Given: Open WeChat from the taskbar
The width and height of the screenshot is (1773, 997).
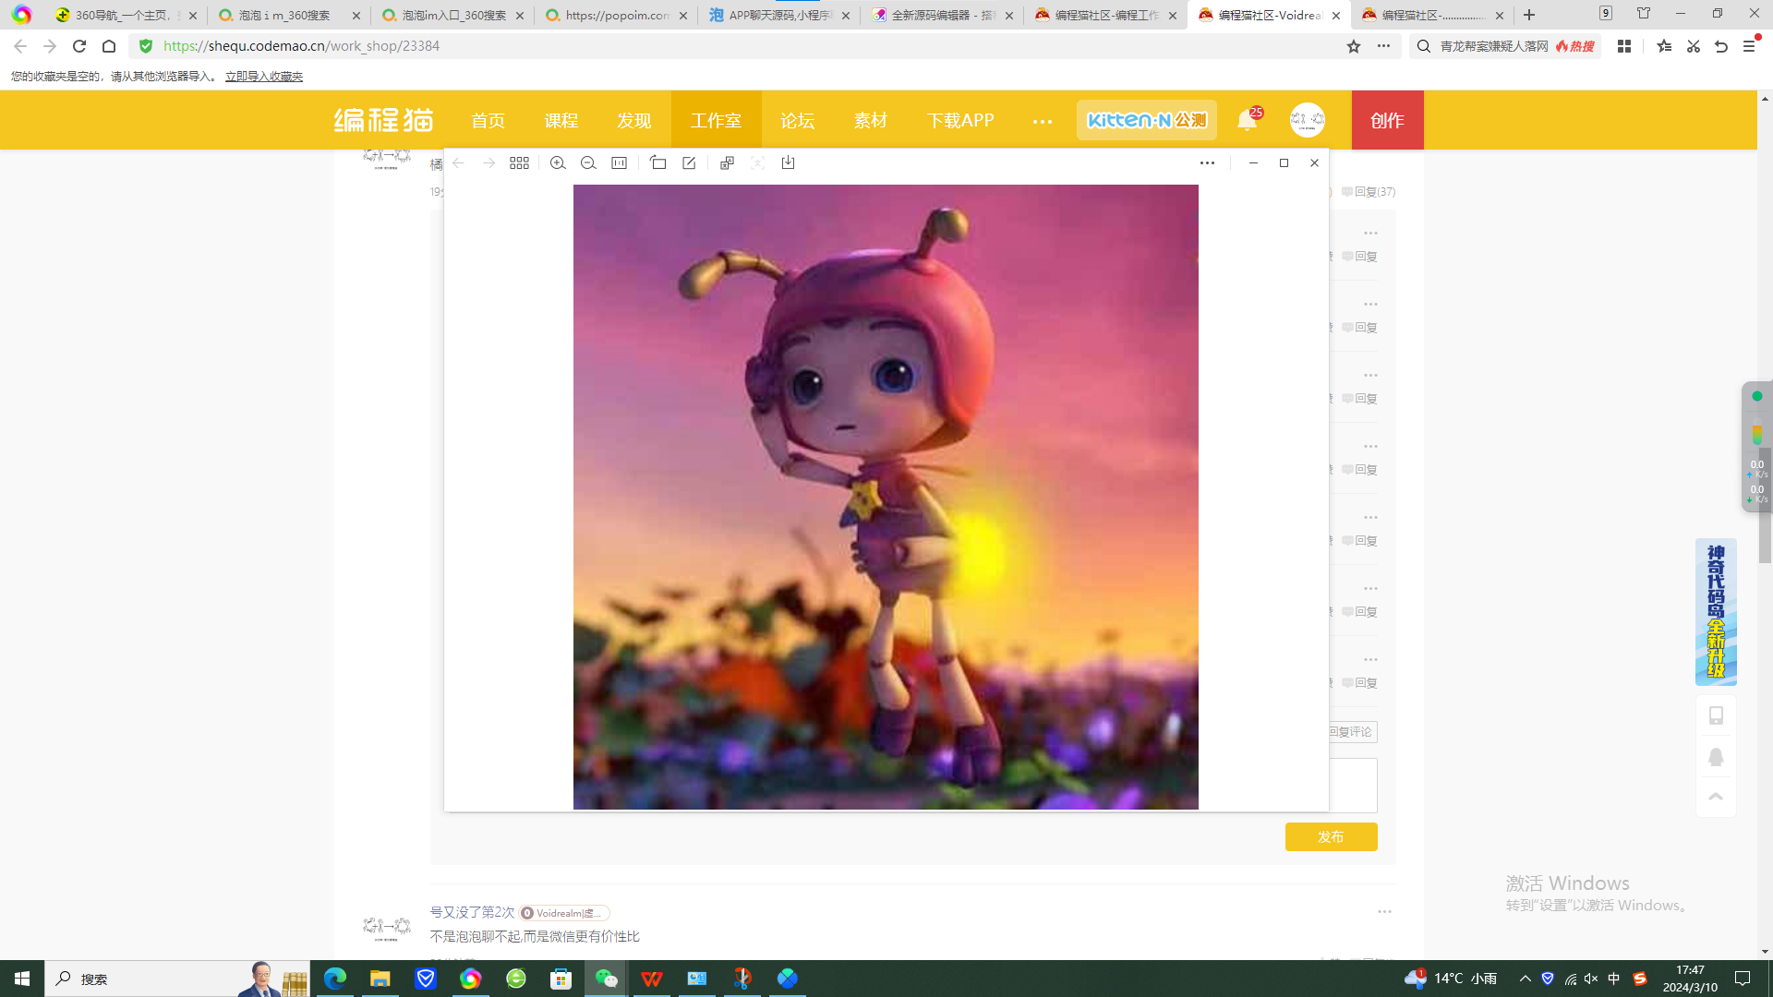Looking at the screenshot, I should pyautogui.click(x=606, y=979).
